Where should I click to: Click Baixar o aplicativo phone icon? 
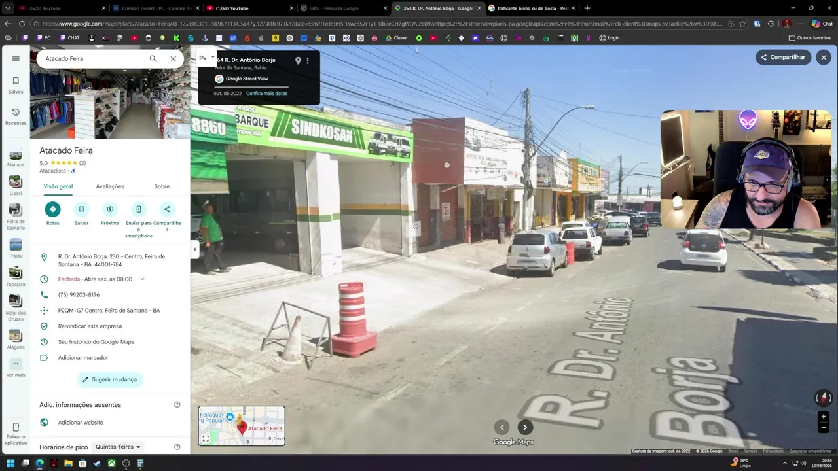16,427
